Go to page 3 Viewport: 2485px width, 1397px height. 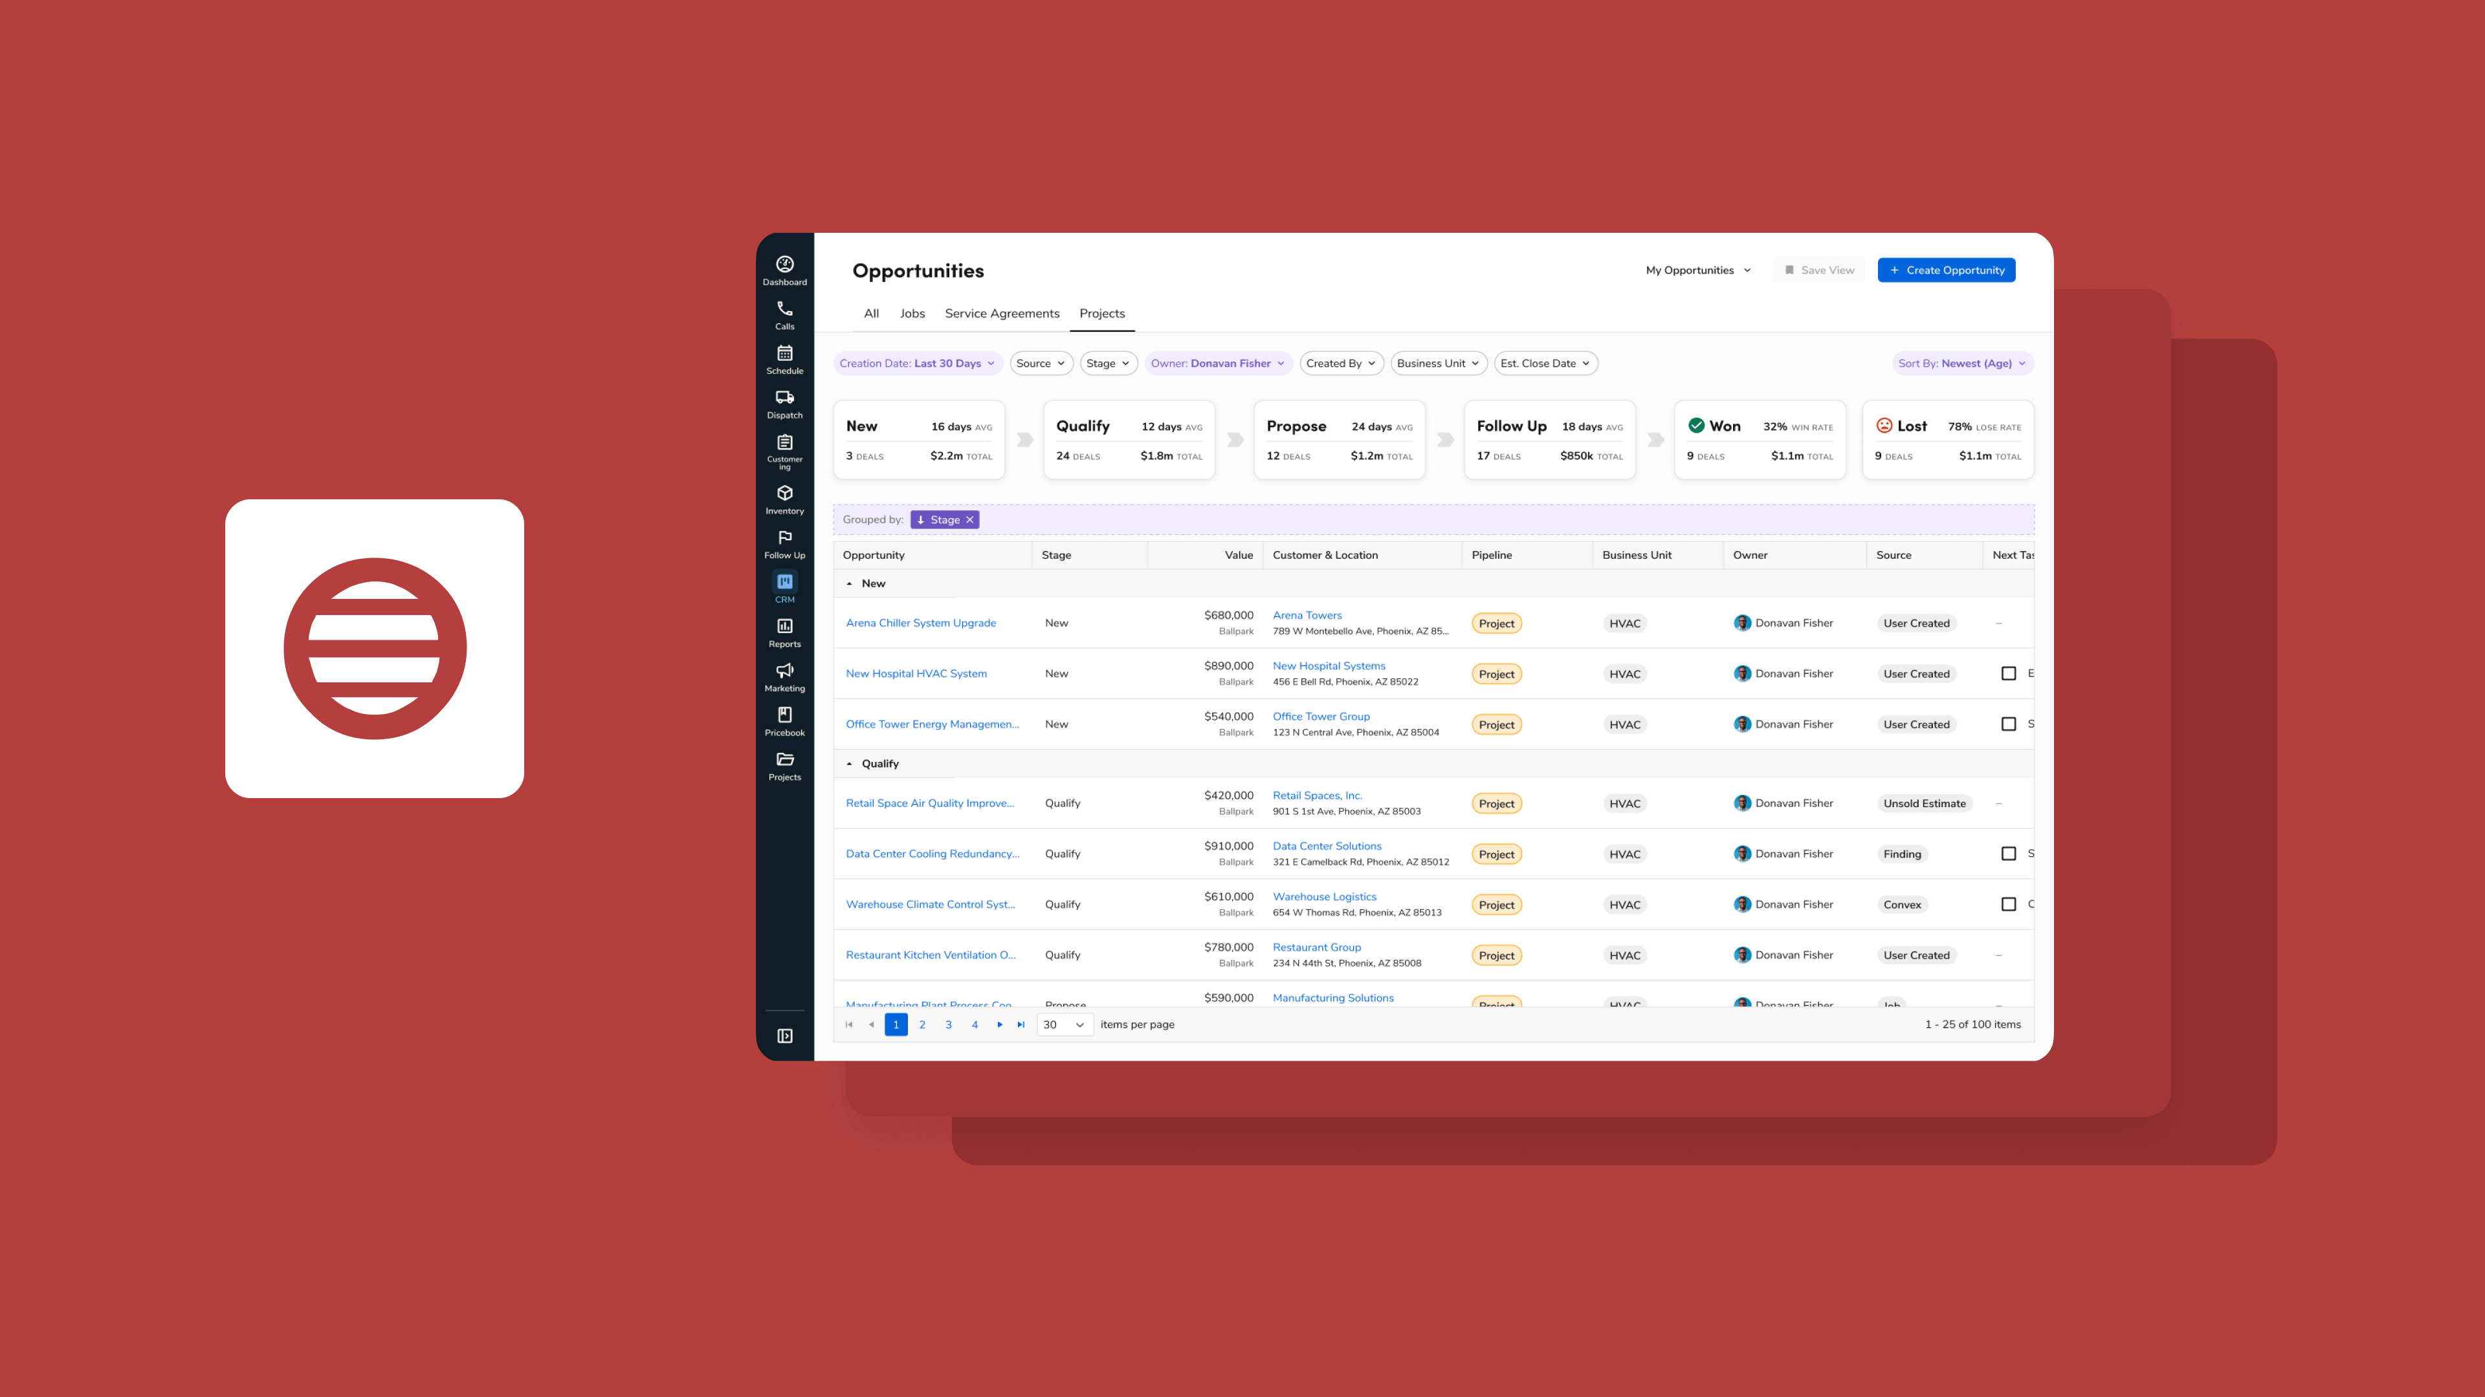click(948, 1024)
